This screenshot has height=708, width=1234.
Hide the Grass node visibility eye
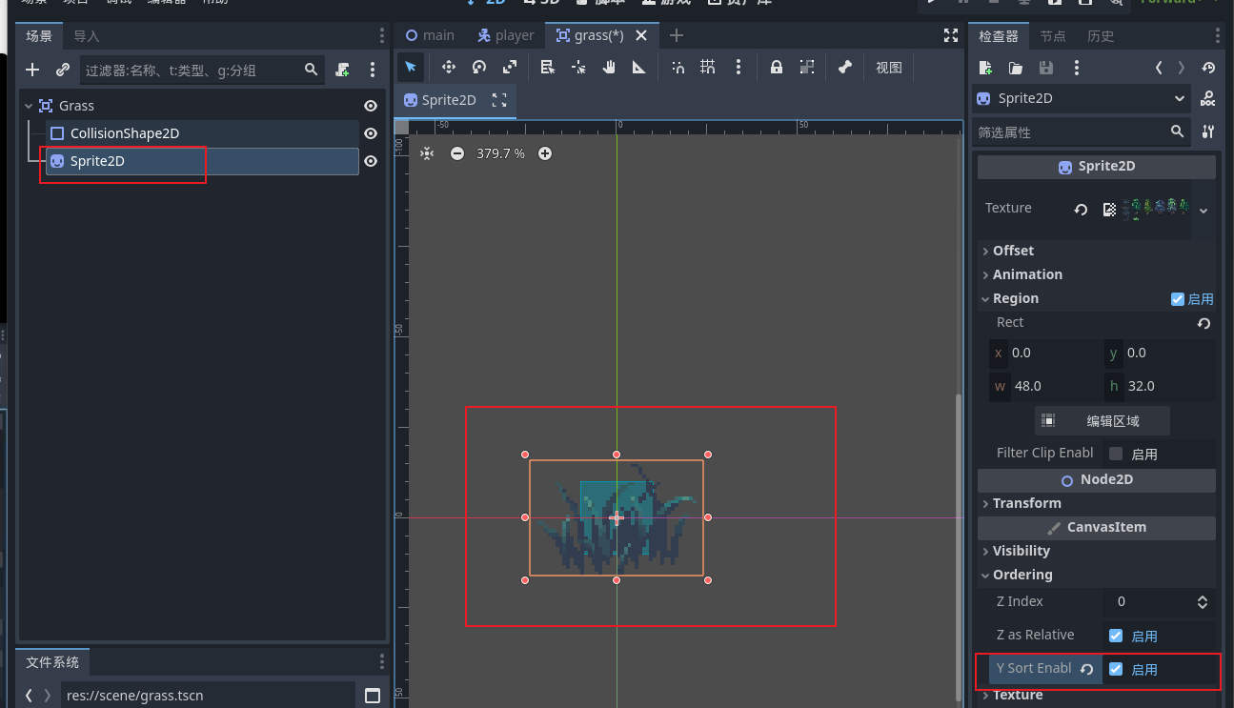(371, 106)
